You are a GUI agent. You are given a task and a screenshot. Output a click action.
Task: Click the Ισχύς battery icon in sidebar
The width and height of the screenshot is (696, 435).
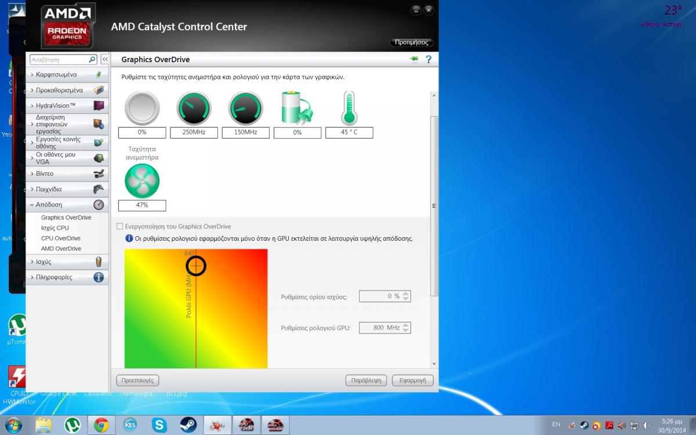point(99,262)
